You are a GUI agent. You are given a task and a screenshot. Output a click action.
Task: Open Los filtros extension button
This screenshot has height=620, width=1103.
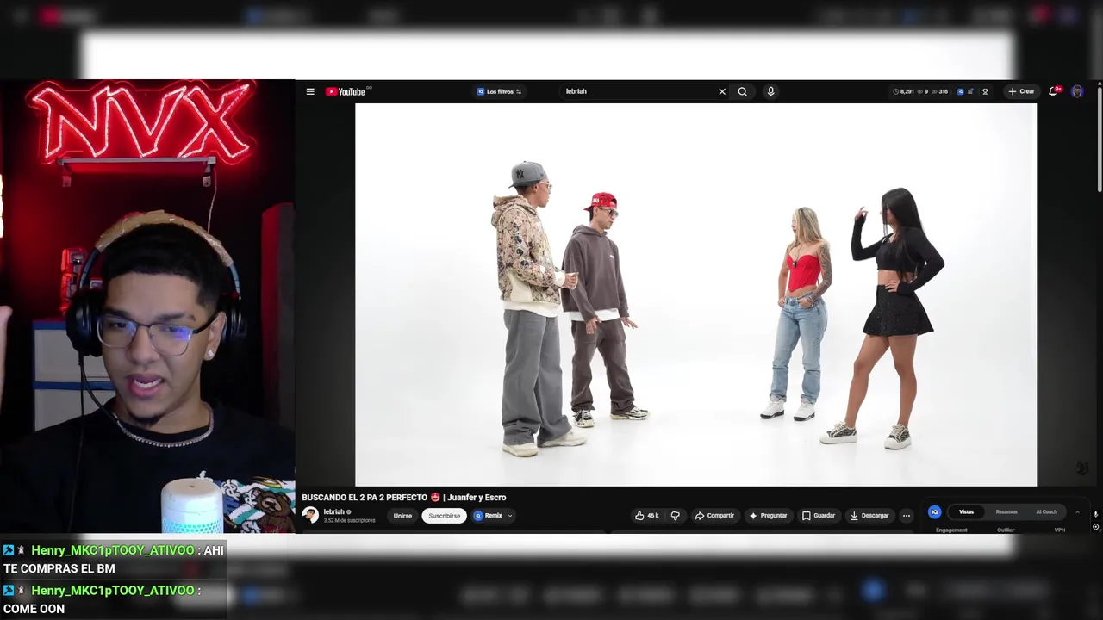tap(499, 91)
